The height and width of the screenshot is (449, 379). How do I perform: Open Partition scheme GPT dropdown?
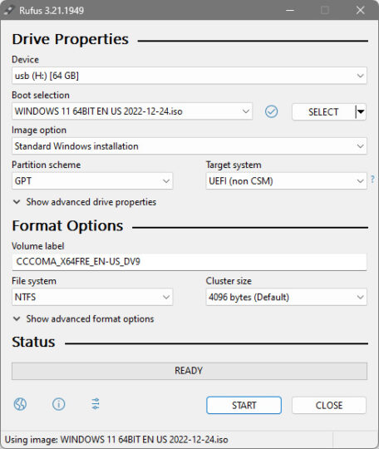click(92, 181)
